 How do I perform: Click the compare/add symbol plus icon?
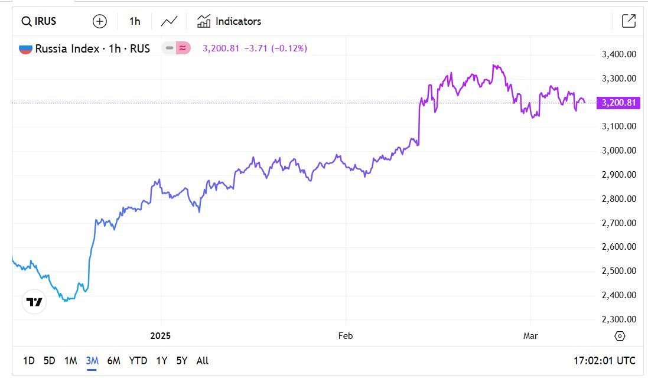coord(99,21)
